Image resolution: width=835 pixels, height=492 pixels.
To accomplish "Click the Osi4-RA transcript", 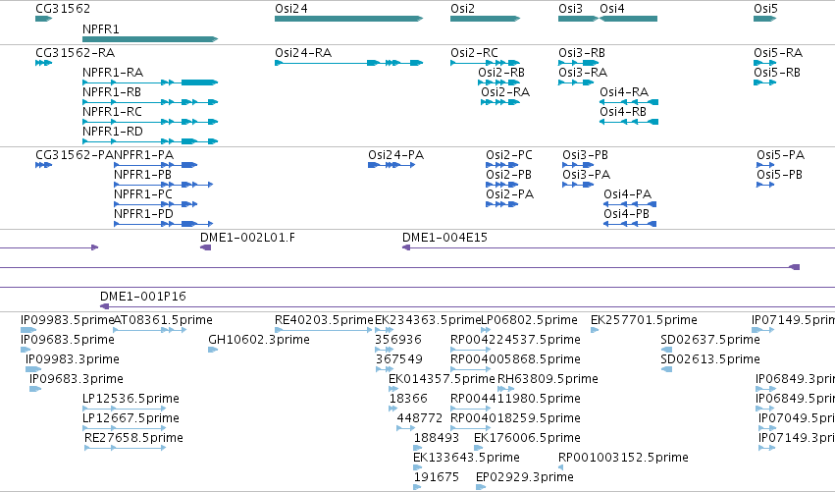I will [629, 102].
